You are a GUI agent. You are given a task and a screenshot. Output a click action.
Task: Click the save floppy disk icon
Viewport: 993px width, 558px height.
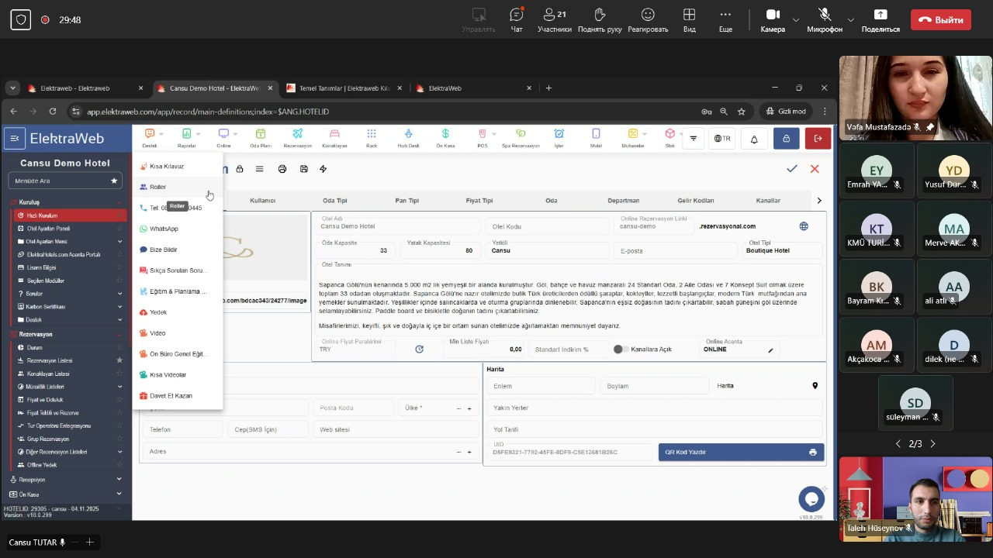click(x=303, y=169)
